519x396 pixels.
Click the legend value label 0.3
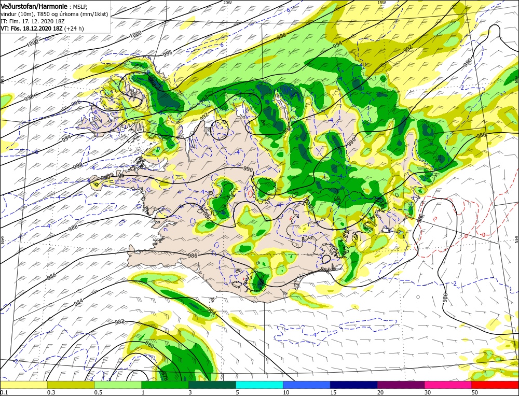[51, 392]
